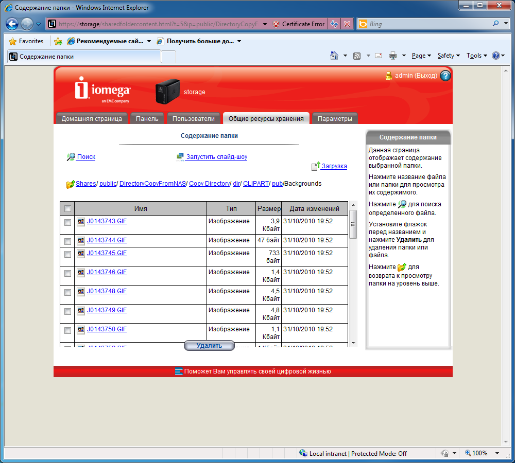Click the Запустить слайд-шоу link
The width and height of the screenshot is (515, 463).
(x=217, y=157)
